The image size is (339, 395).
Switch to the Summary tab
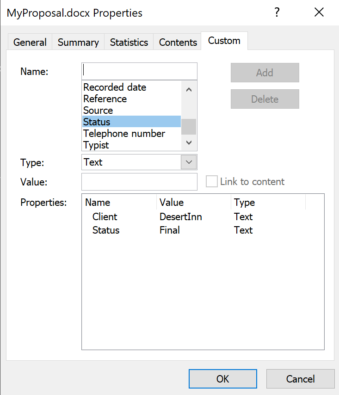tap(78, 42)
